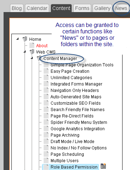Collapse the Home tree node arrow

click(x=17, y=39)
